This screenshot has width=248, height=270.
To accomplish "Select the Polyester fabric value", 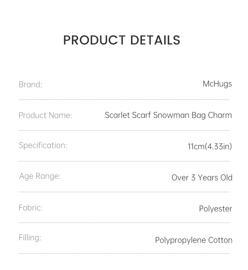I will click(215, 209).
